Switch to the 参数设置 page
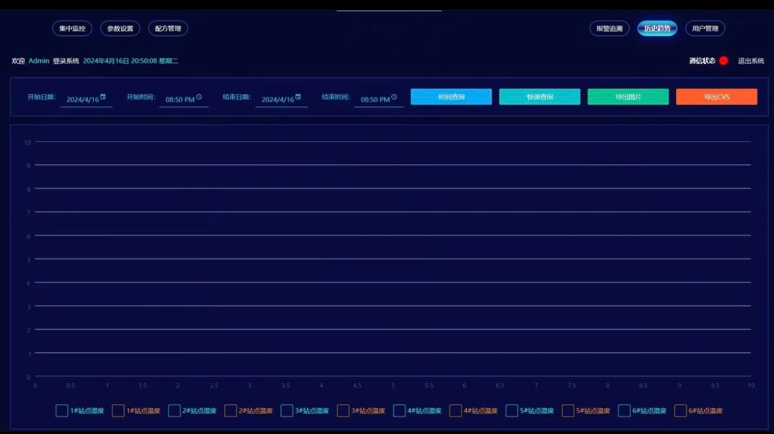 tap(120, 28)
